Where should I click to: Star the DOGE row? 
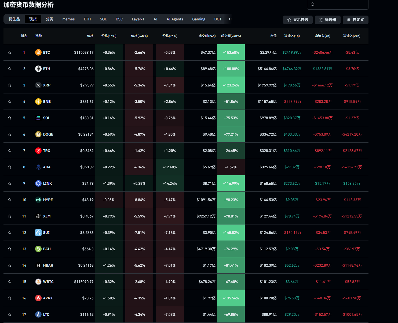coord(10,134)
